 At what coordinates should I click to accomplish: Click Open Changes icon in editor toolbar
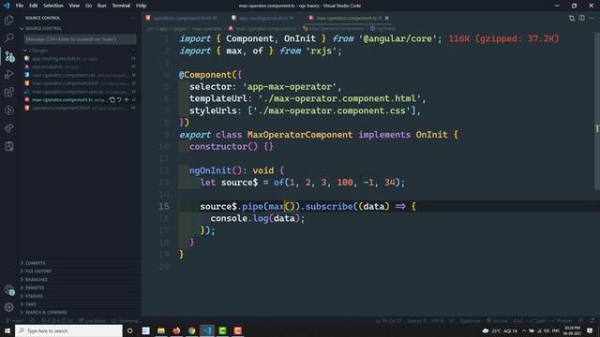[572, 18]
